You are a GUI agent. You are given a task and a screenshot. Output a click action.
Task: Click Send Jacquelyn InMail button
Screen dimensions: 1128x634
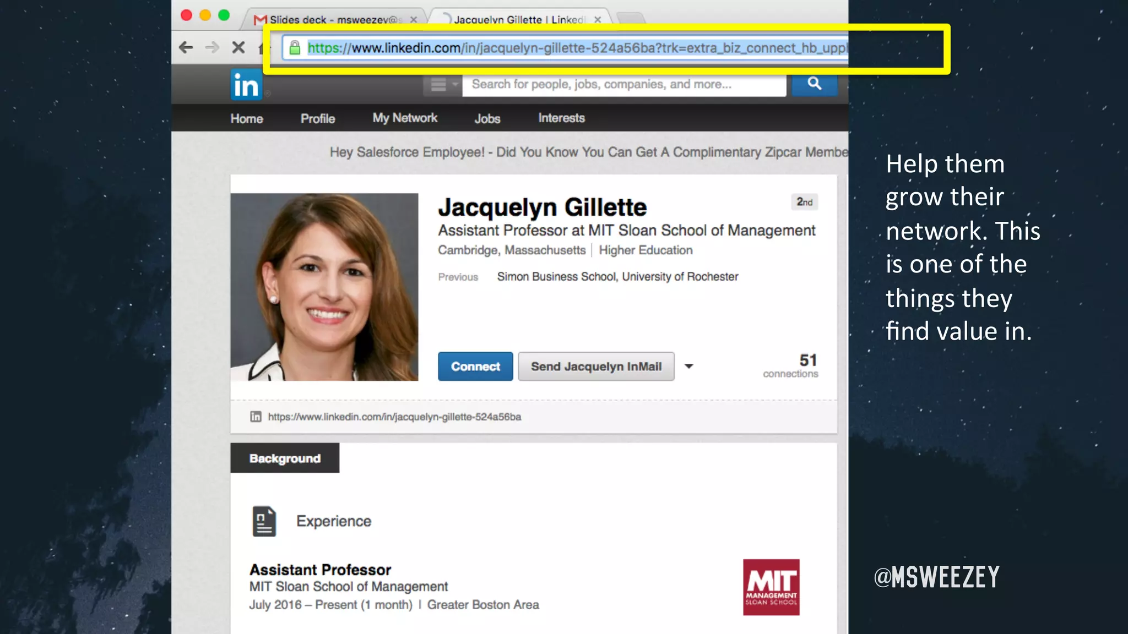pos(596,367)
